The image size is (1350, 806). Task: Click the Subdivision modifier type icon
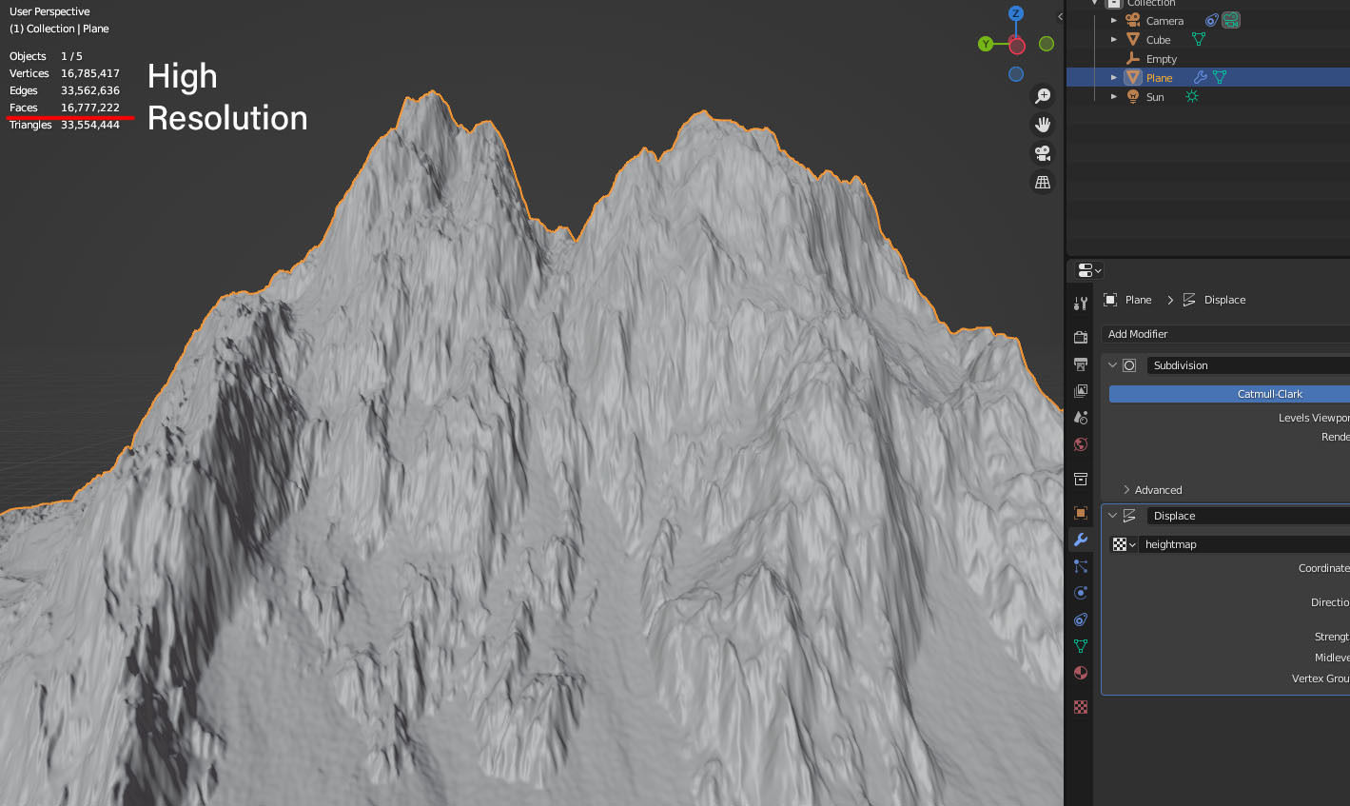pyautogui.click(x=1129, y=365)
